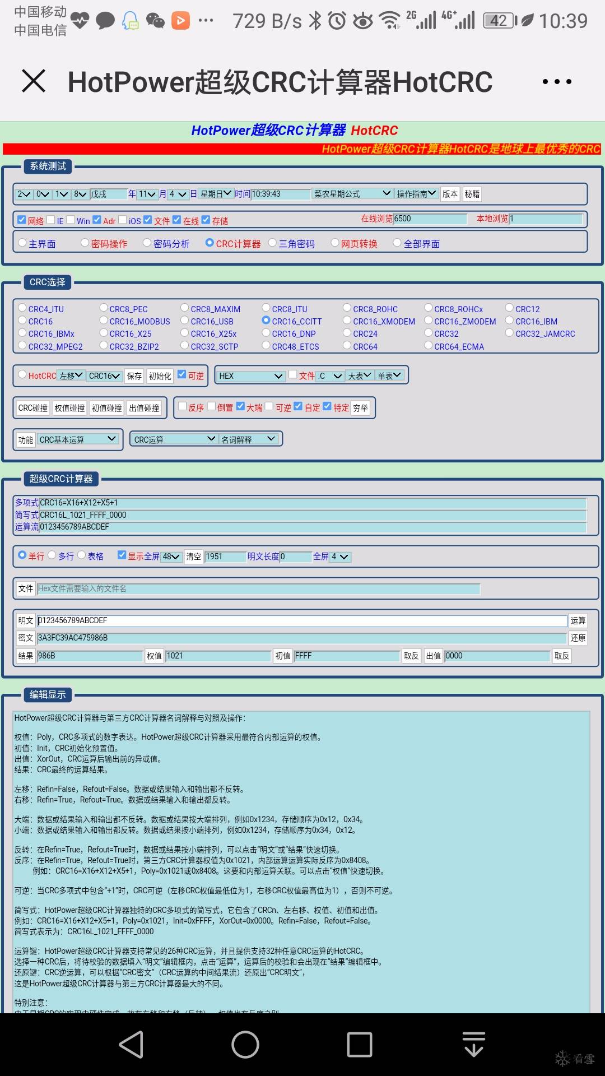
Task: Click the 权值 field containing 1021
Action: (218, 656)
